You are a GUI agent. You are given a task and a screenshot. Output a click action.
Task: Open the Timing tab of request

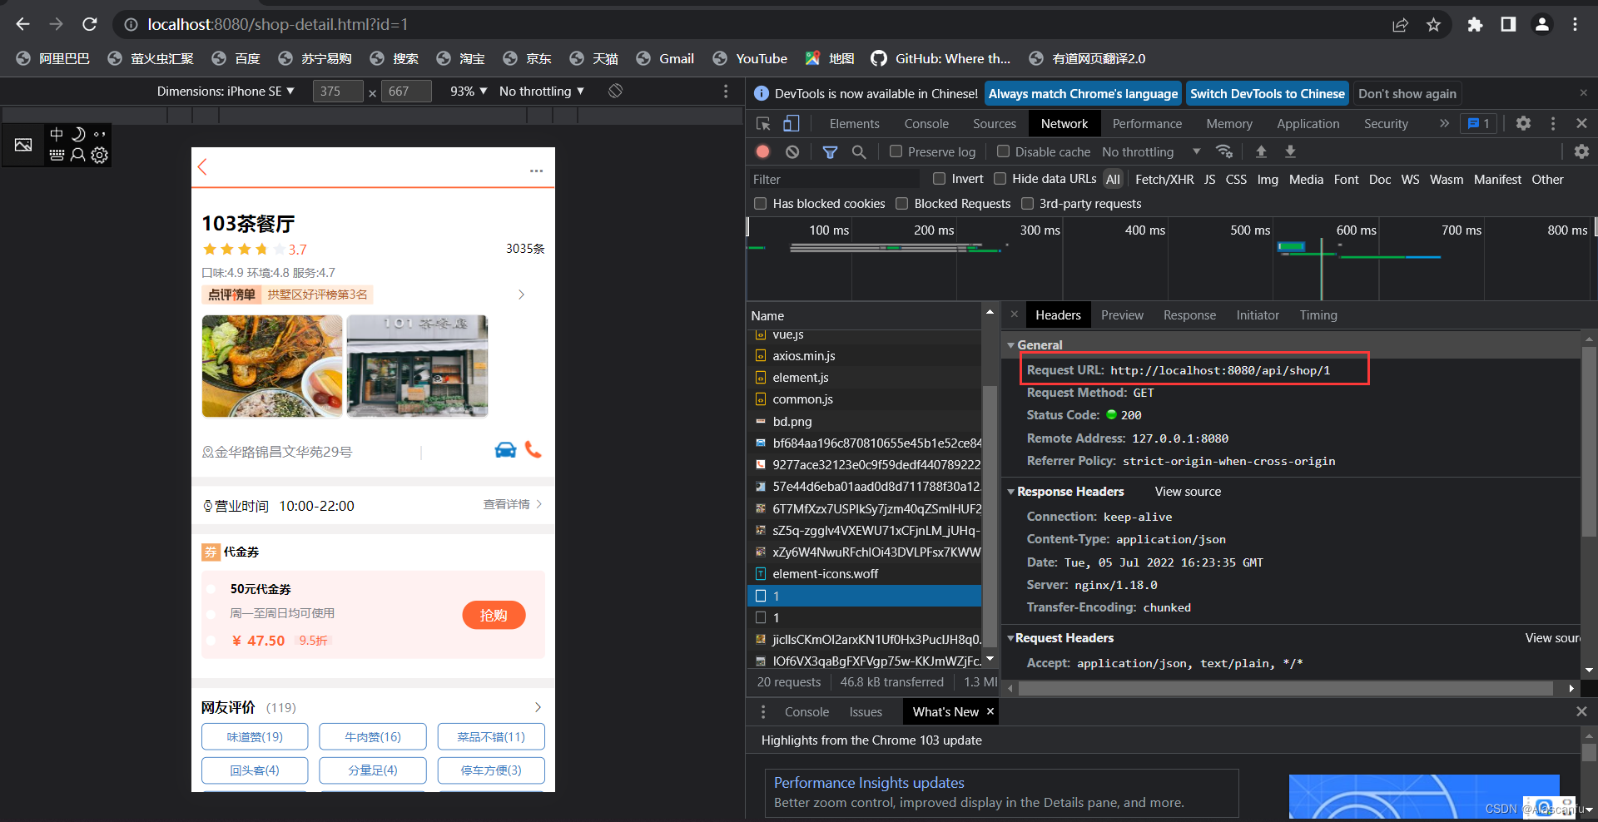click(1318, 315)
